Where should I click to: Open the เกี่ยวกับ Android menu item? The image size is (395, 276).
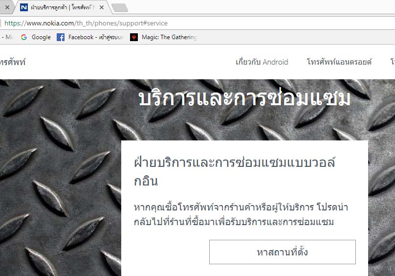[x=262, y=62]
